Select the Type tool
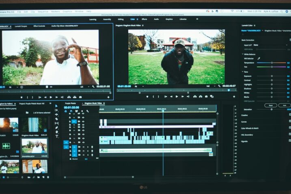This screenshot has width=291, height=194. (57, 136)
